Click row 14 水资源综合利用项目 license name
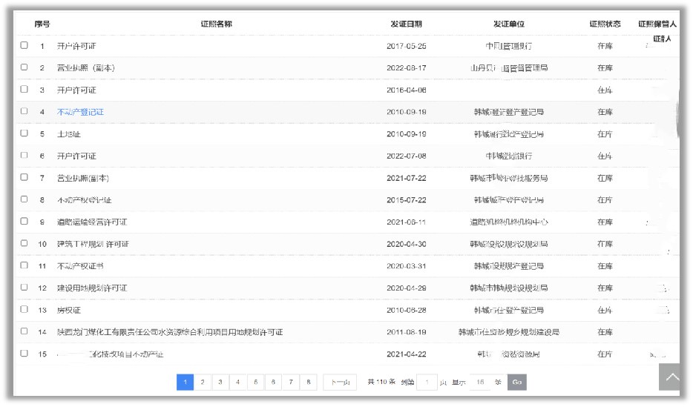This screenshot has width=693, height=407. (170, 332)
